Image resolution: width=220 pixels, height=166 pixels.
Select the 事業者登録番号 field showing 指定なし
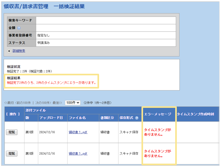tap(106, 35)
